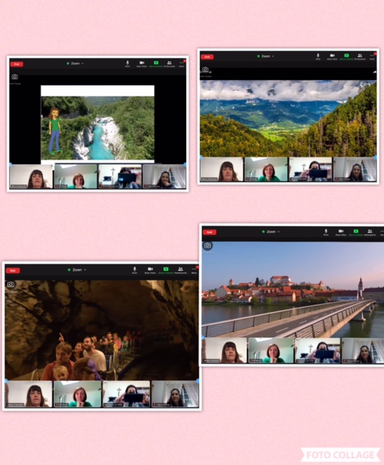Open Participants icon above the mountain valley view
This screenshot has width=384, height=465.
[x=360, y=57]
